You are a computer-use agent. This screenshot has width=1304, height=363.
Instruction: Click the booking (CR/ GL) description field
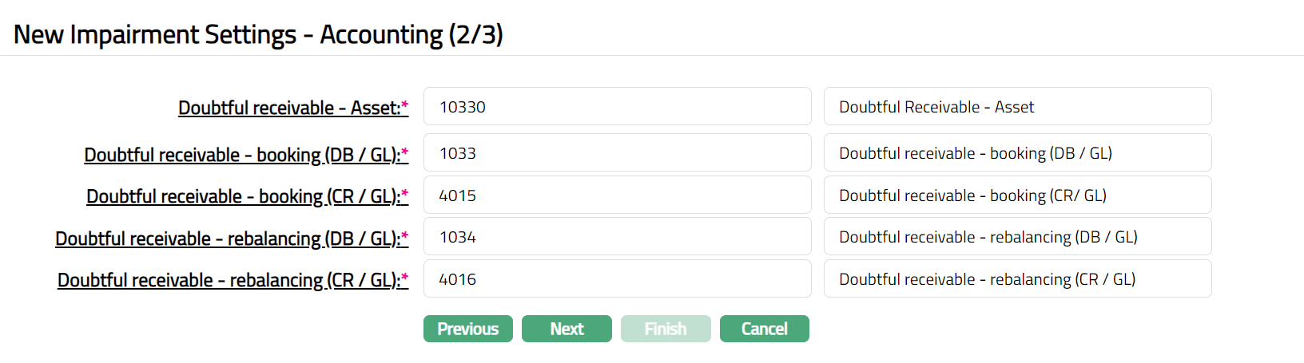point(1017,195)
